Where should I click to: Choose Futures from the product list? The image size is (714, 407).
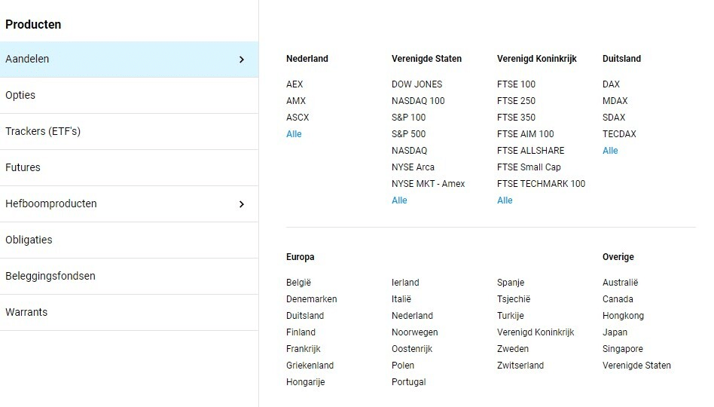129,168
